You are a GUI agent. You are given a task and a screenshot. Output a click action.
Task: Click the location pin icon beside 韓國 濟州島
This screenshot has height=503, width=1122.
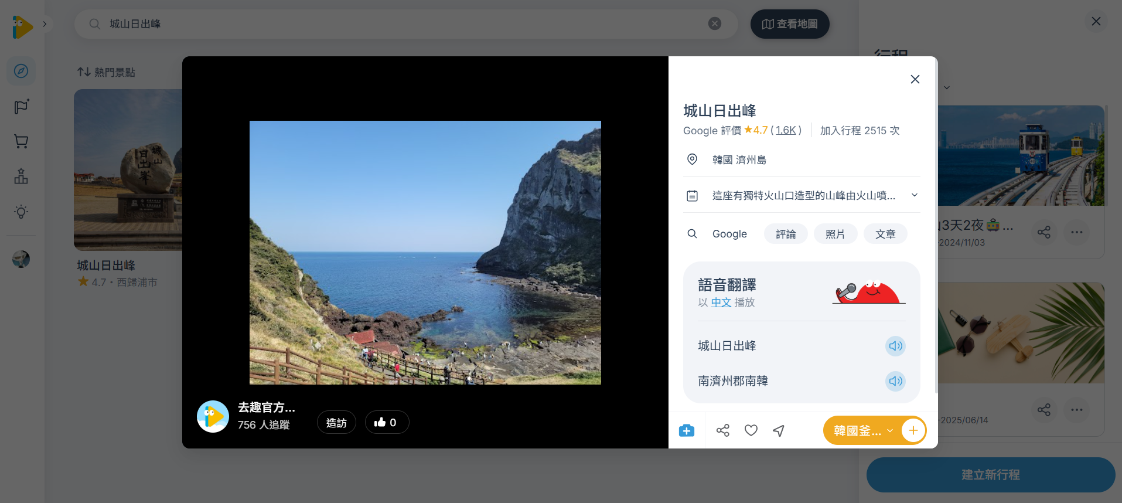692,159
